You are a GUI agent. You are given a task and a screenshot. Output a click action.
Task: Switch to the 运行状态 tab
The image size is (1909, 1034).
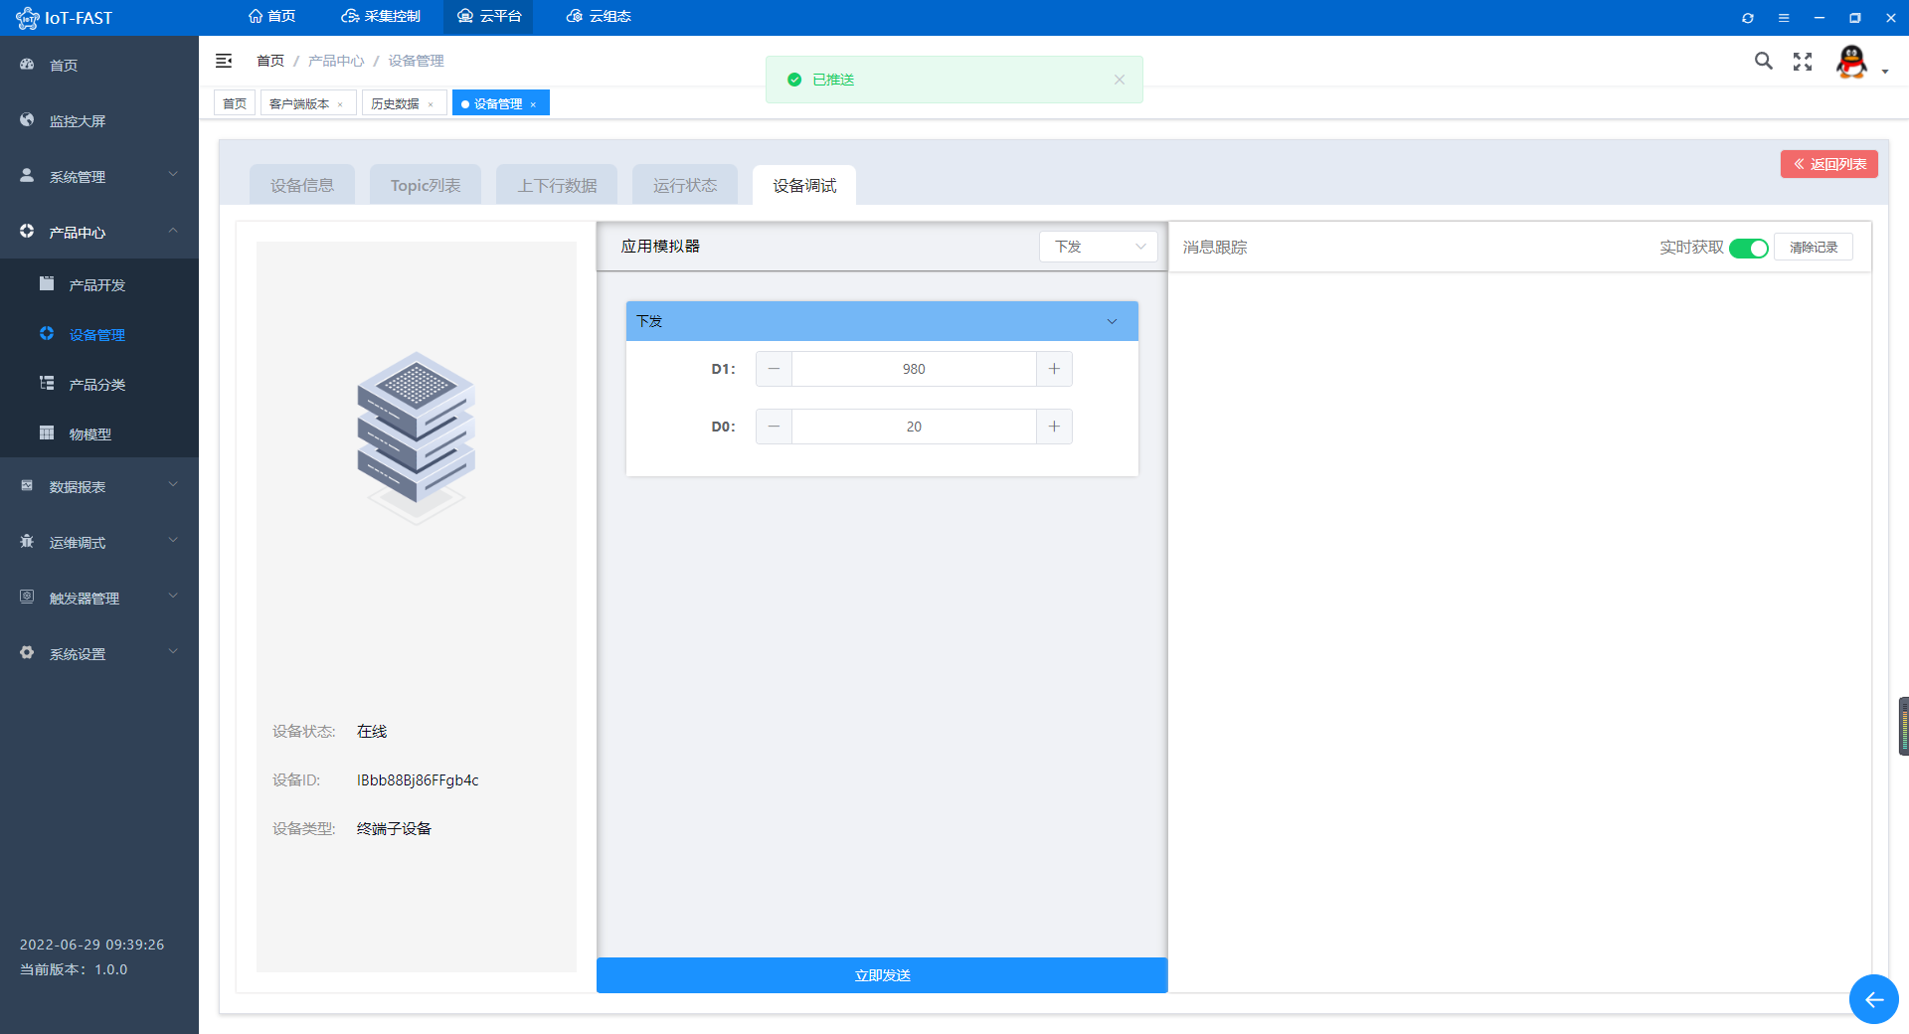pos(685,185)
